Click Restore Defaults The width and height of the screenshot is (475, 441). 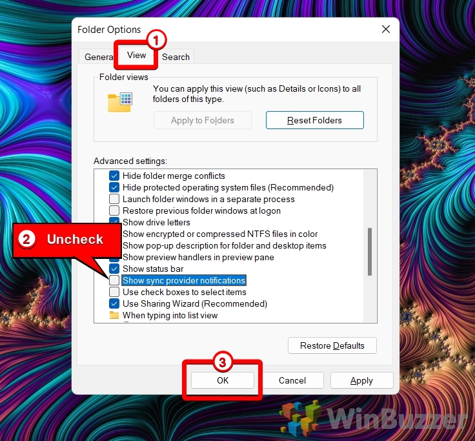coord(332,345)
